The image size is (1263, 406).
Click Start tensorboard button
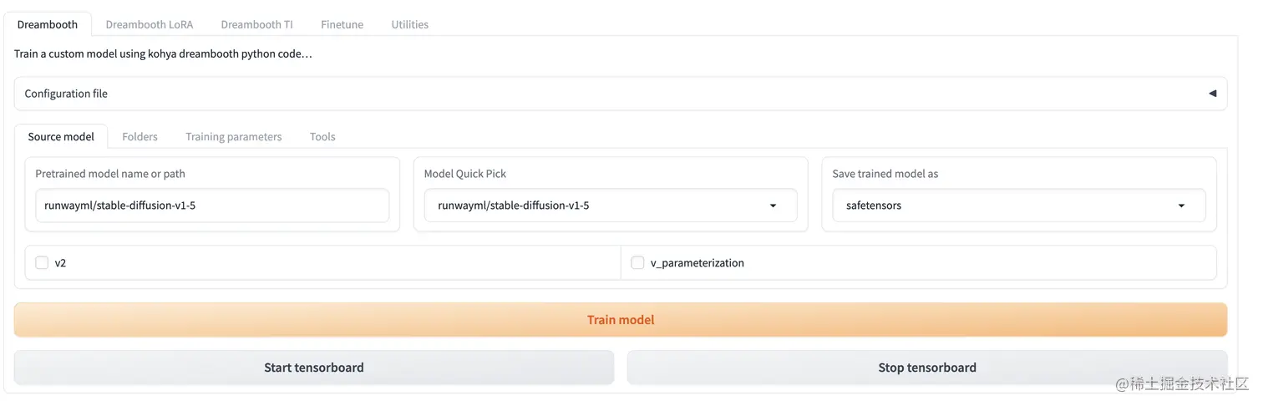(x=314, y=368)
